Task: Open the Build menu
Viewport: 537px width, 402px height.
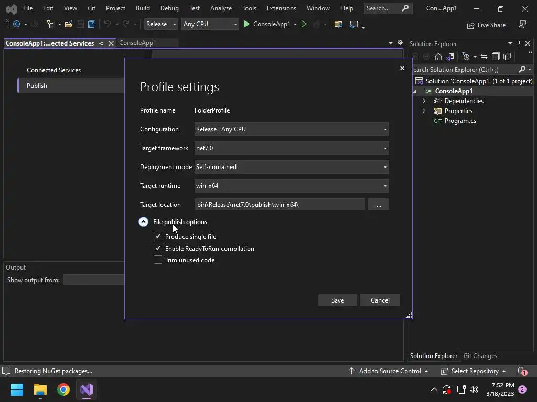Action: [143, 8]
